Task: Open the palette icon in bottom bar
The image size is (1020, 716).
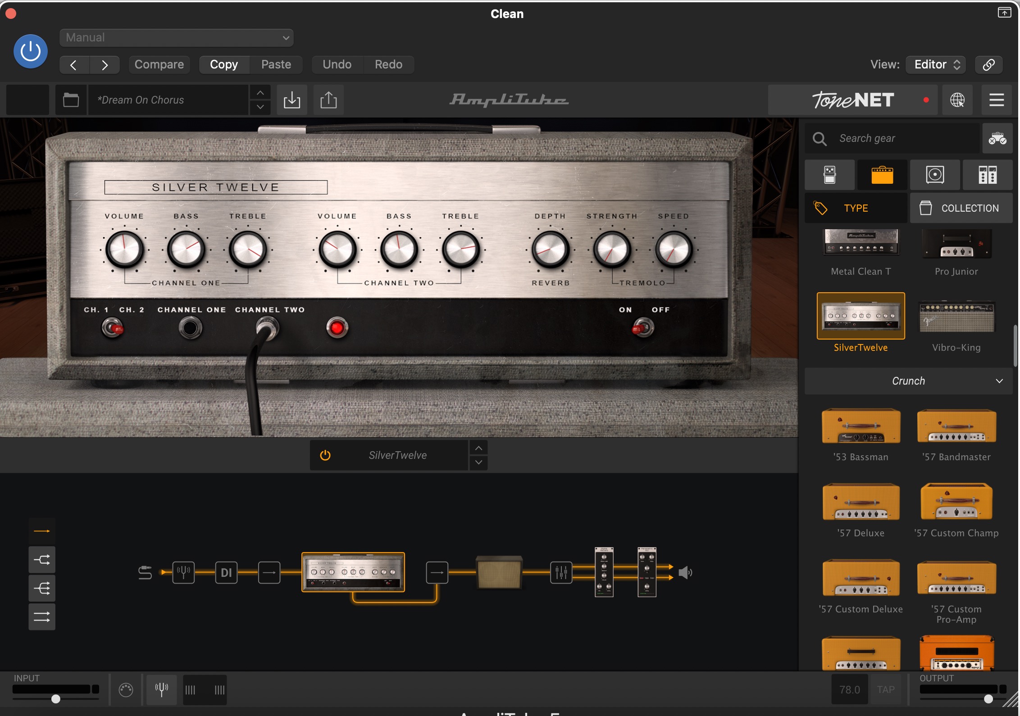Action: point(126,690)
